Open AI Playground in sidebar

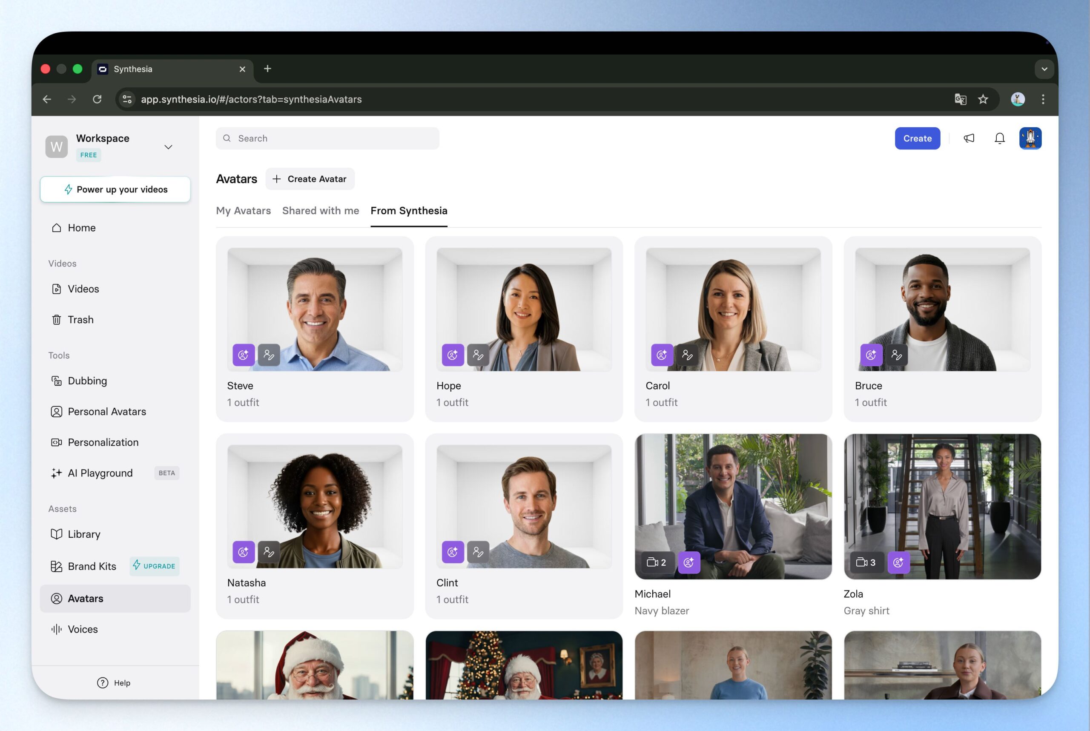coord(100,473)
